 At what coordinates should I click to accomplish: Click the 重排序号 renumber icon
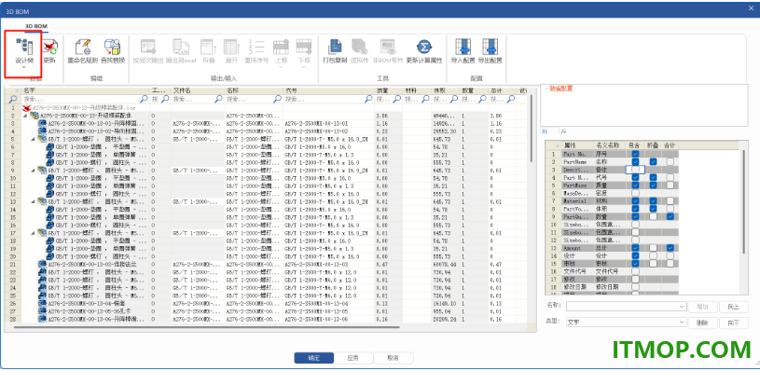coord(256,48)
